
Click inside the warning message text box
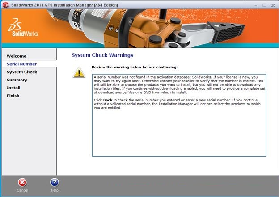[x=179, y=115]
